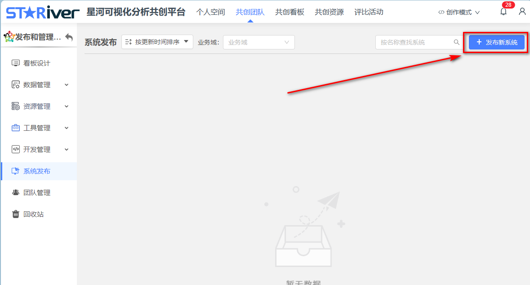Image resolution: width=530 pixels, height=285 pixels.
Task: Switch to the 个人空间 tab
Action: (x=210, y=12)
